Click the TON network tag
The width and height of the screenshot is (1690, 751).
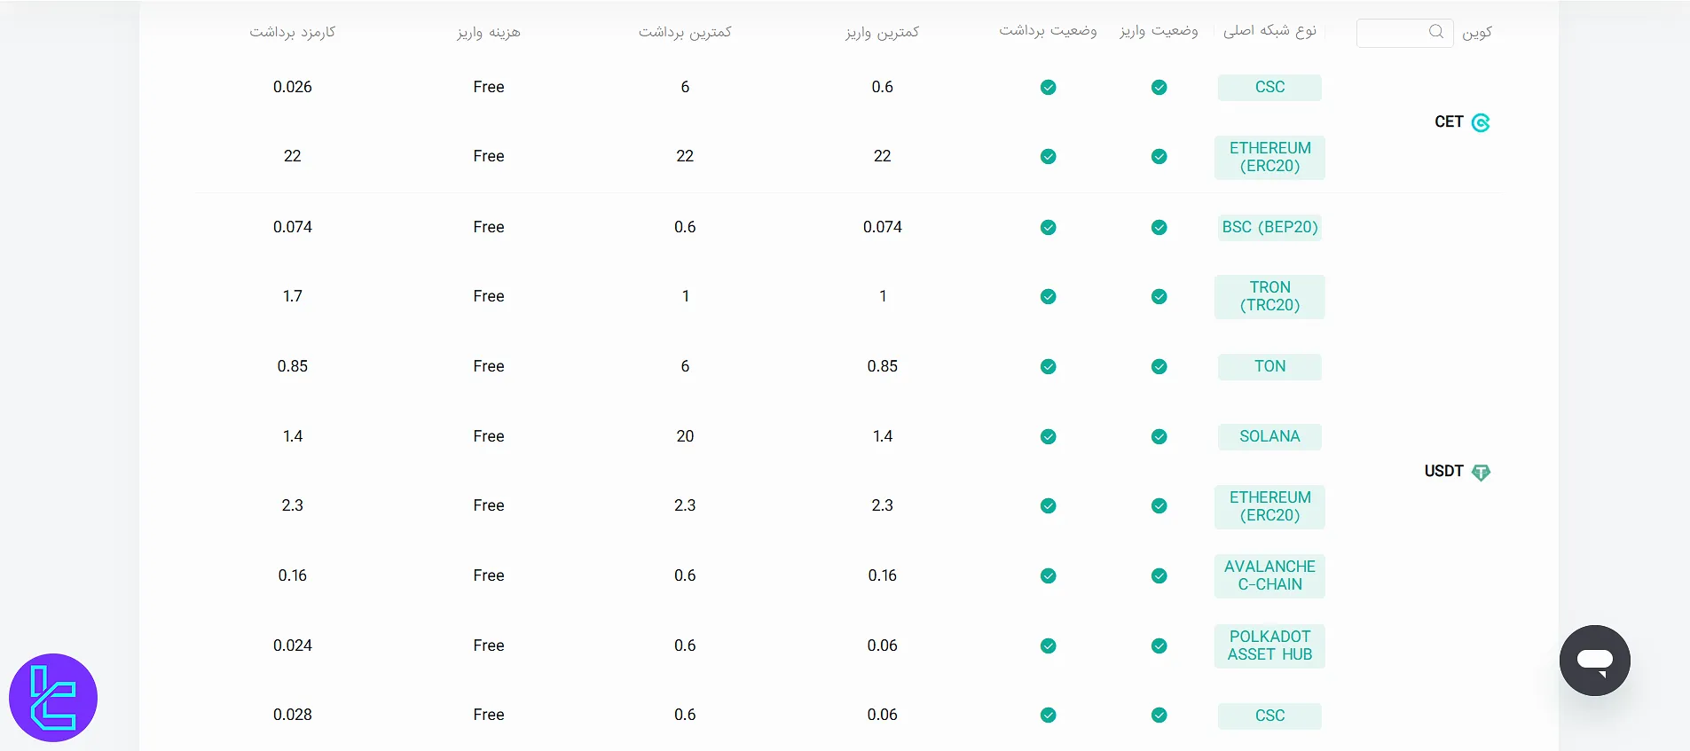[1269, 366]
